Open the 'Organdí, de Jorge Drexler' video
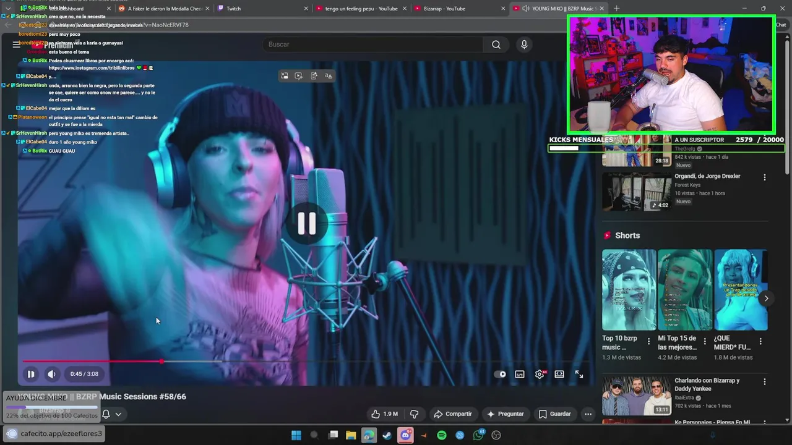 707,176
